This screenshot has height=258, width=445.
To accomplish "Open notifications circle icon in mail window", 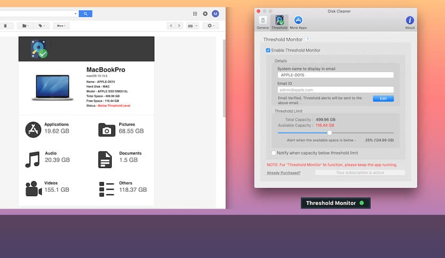I will 205,14.
